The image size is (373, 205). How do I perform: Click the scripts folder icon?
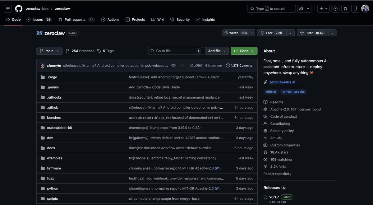(43, 199)
